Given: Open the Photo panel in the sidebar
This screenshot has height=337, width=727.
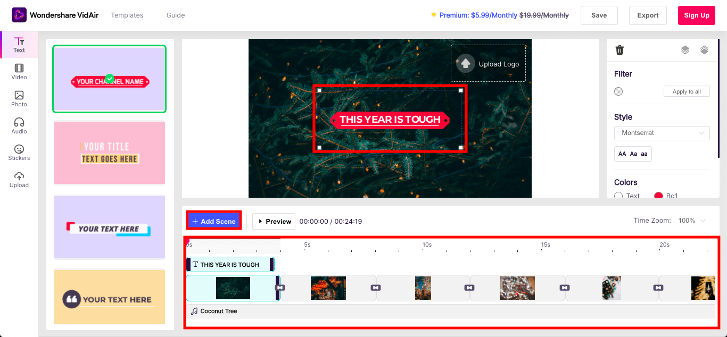Looking at the screenshot, I should pos(19,99).
